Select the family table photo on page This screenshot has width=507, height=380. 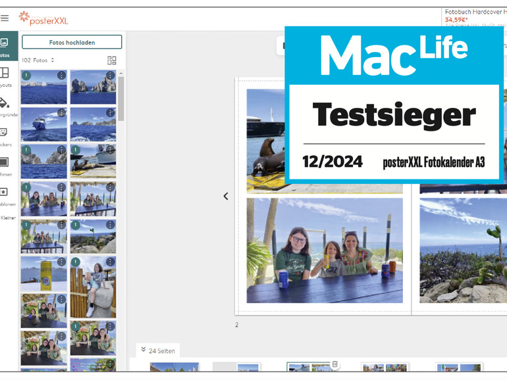(325, 250)
